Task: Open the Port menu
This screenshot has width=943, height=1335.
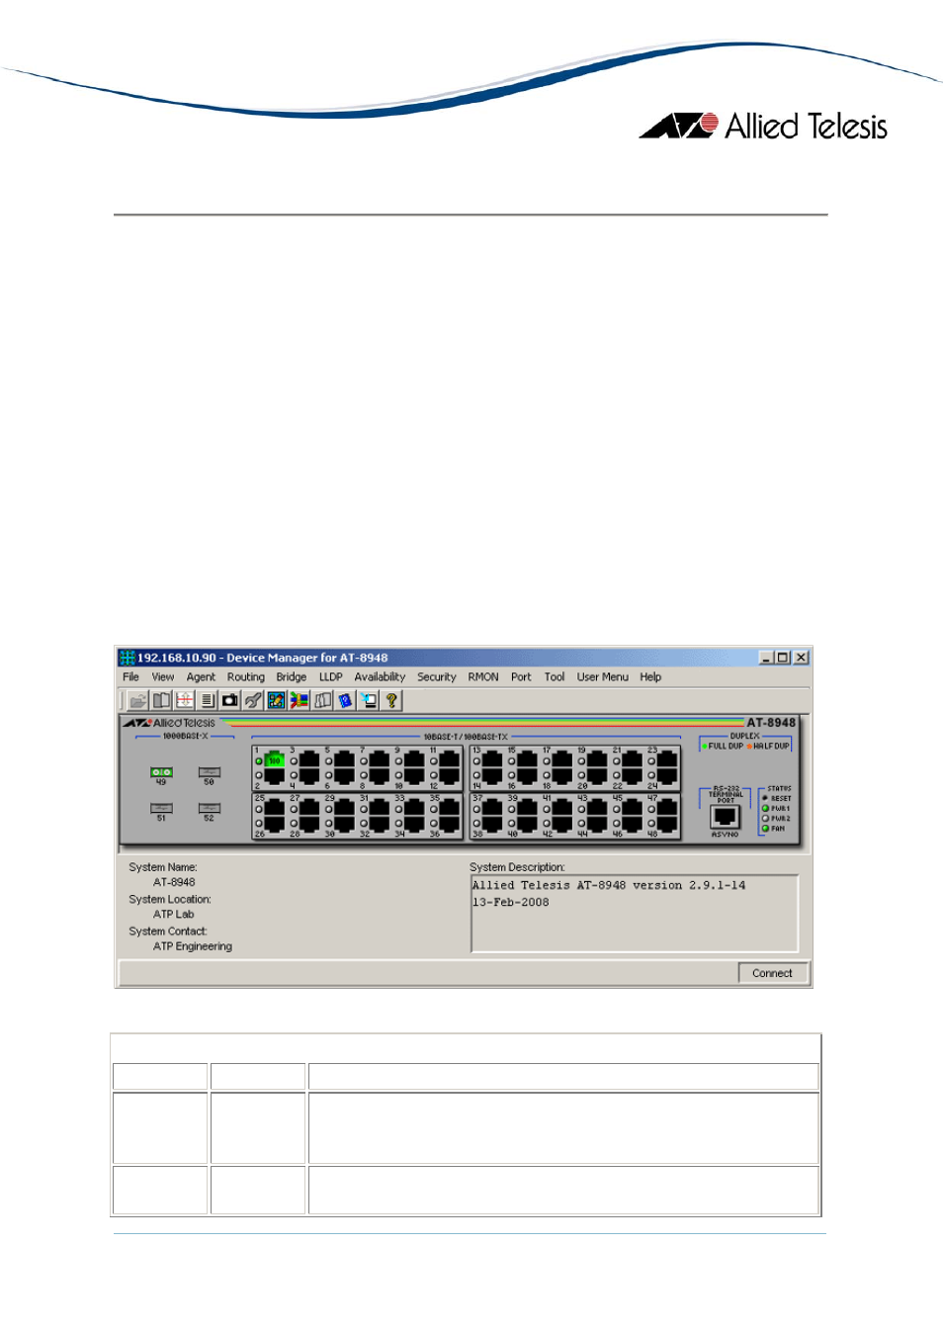Action: 521,677
